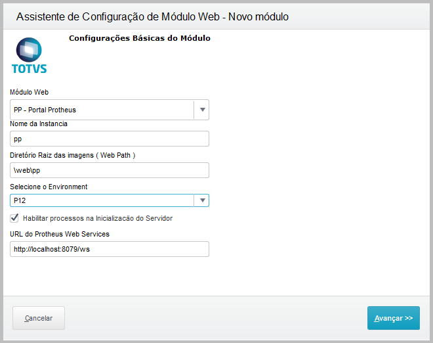Open the Environment dropdown arrow

click(x=202, y=200)
